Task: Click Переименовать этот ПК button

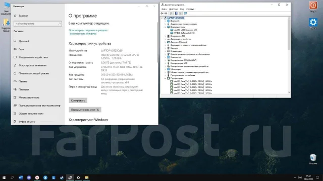Action: click(85, 110)
